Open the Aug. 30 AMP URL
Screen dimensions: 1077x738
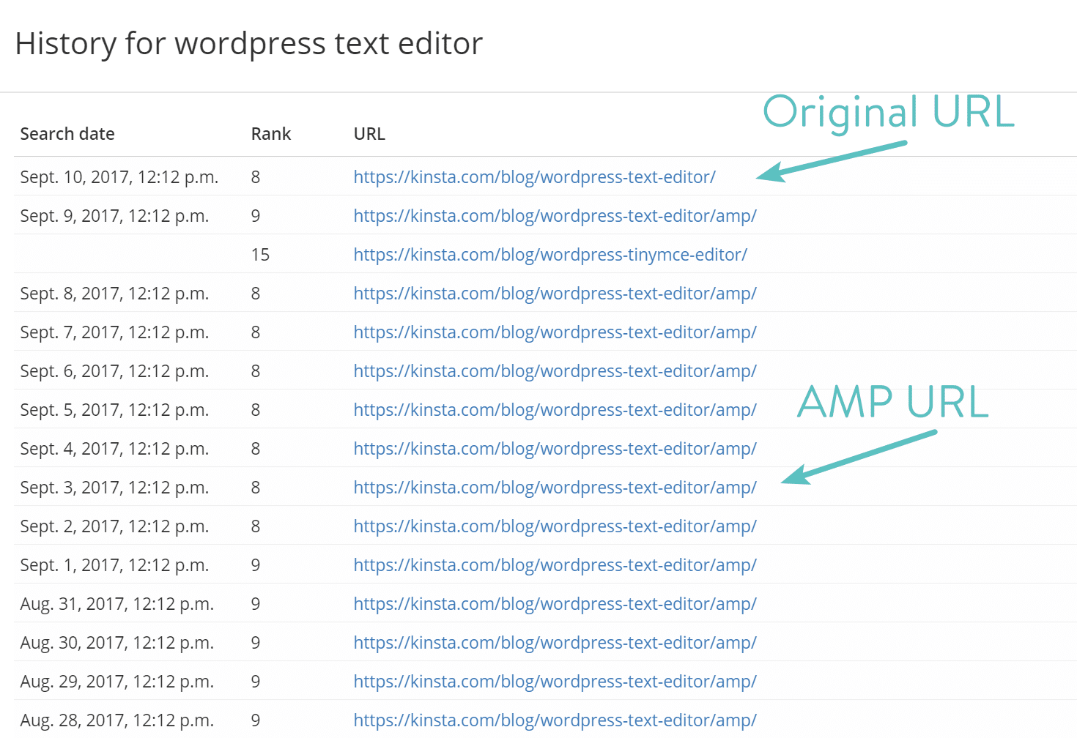click(555, 642)
